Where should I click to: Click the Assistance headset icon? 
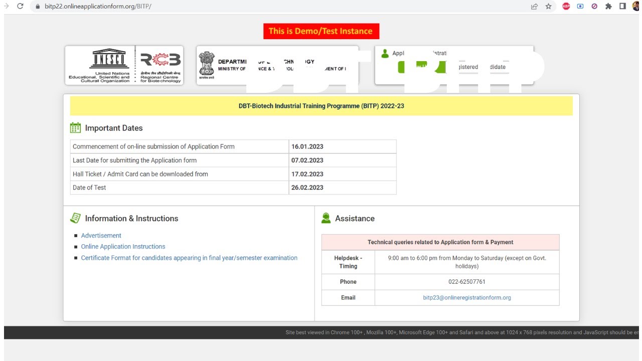click(326, 218)
